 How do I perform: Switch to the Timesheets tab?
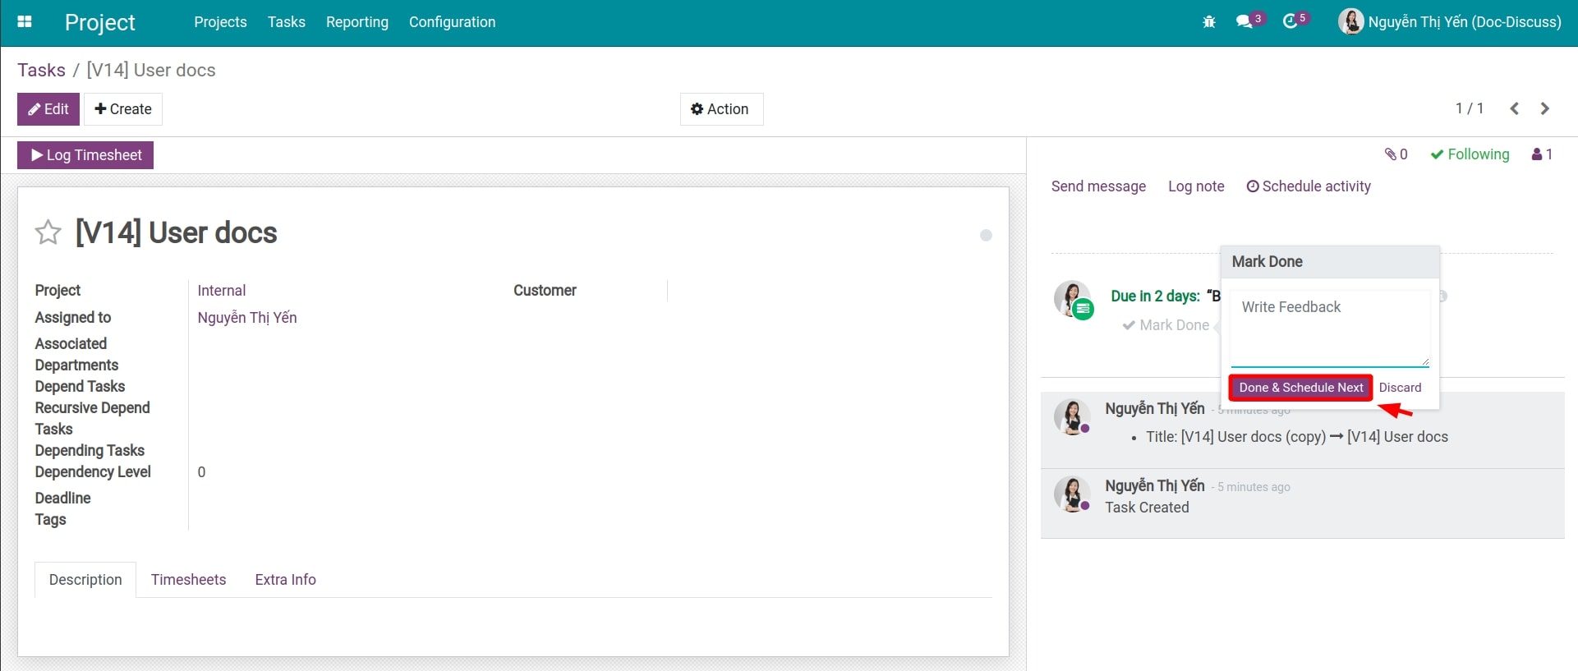(x=188, y=580)
